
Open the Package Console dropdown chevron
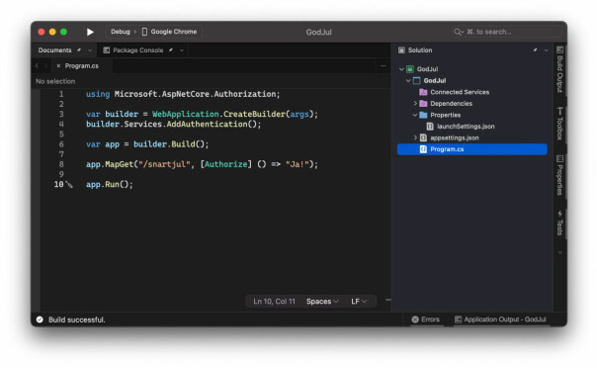click(182, 50)
